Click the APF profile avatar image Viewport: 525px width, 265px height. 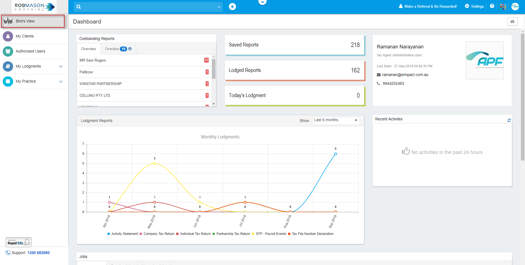[515, 7]
